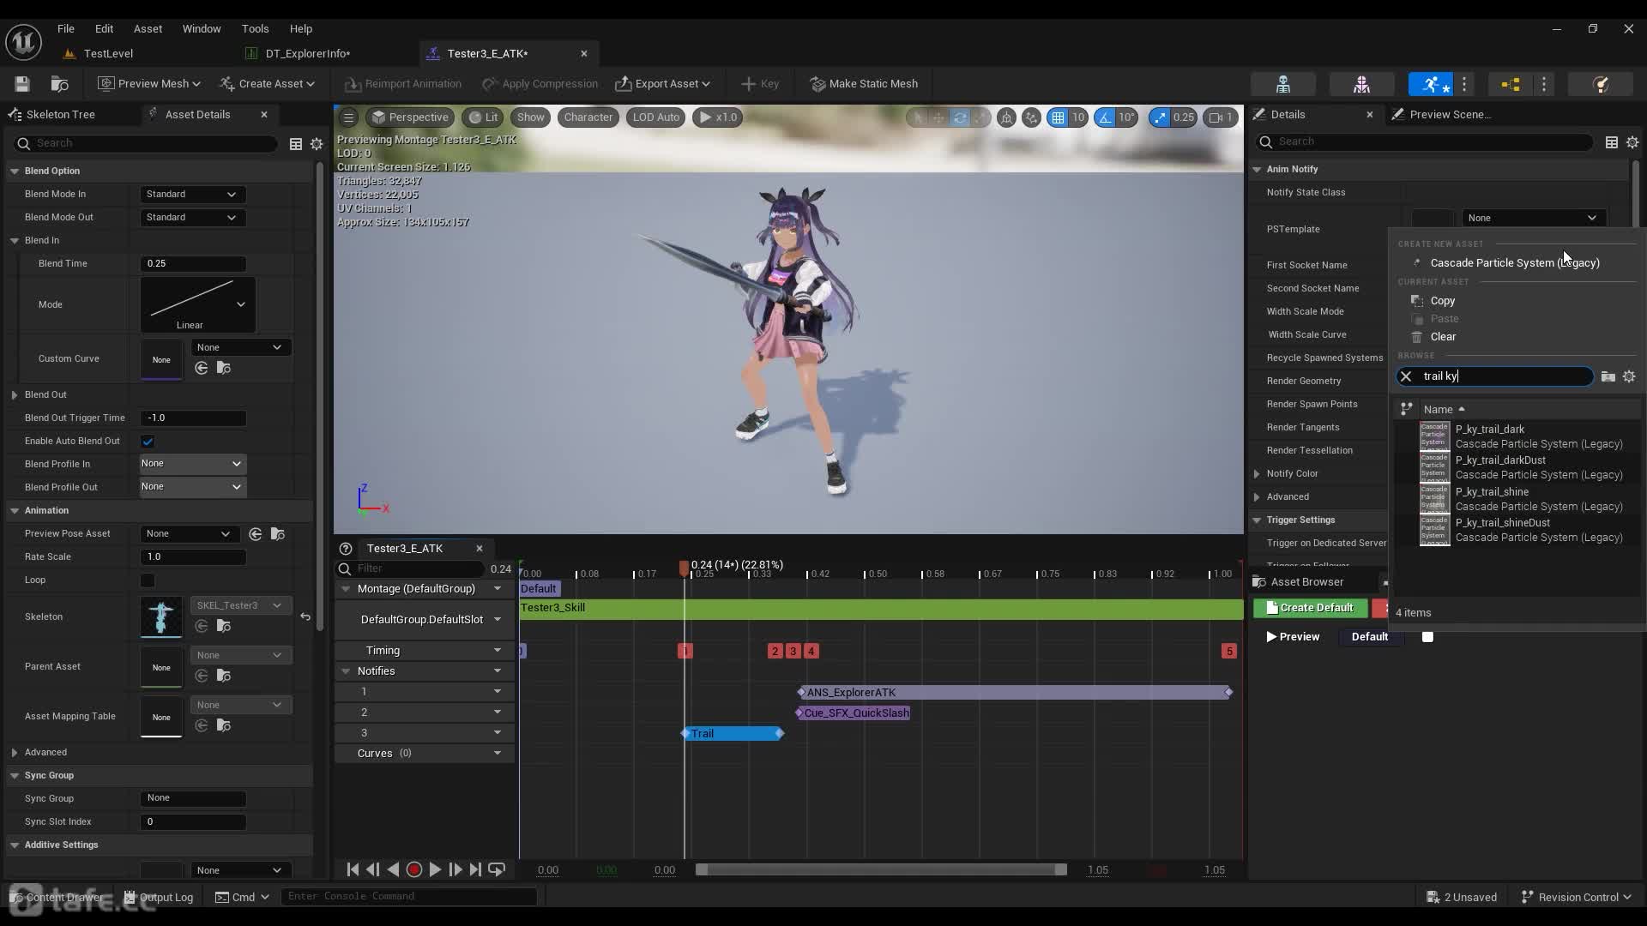Open Export Asset button
Viewport: 1647px width, 926px height.
[x=663, y=84]
